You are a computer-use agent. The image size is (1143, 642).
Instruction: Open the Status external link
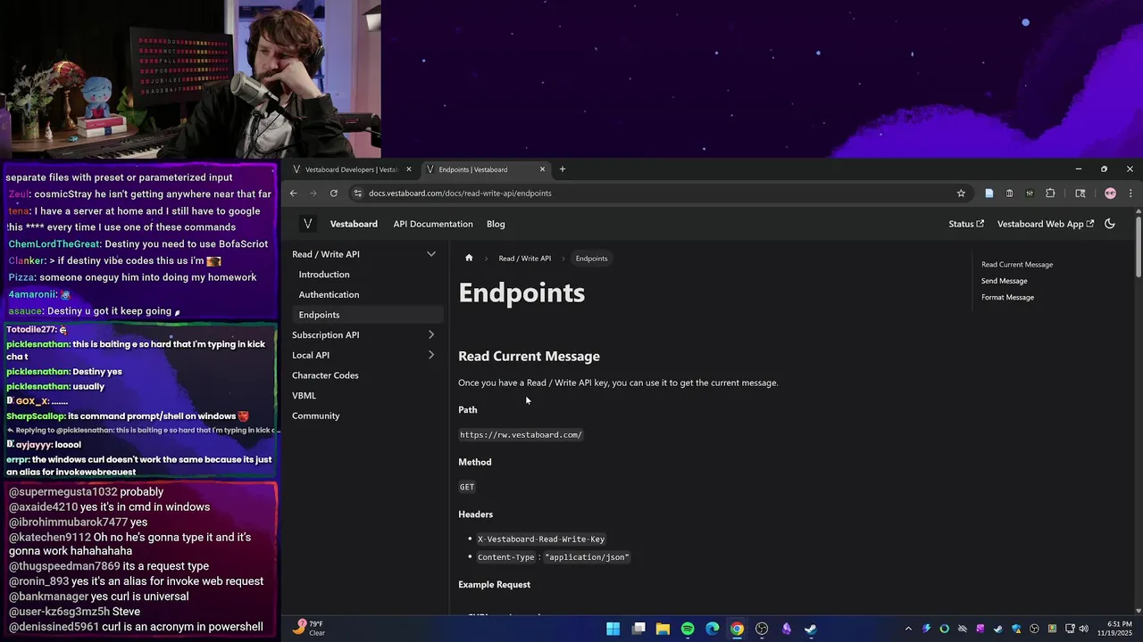[x=966, y=224]
